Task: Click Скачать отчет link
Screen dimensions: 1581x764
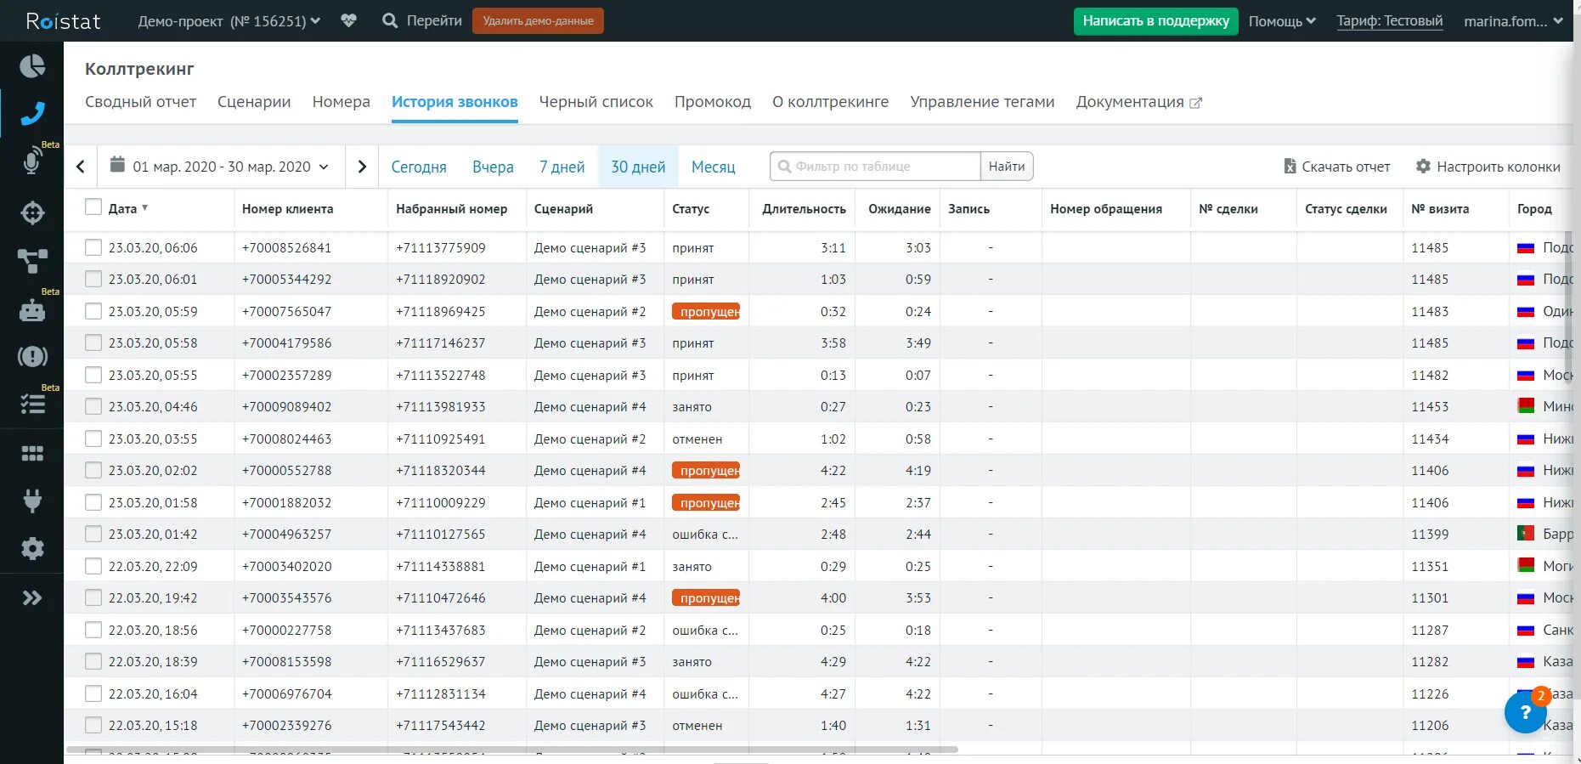Action: tap(1336, 167)
